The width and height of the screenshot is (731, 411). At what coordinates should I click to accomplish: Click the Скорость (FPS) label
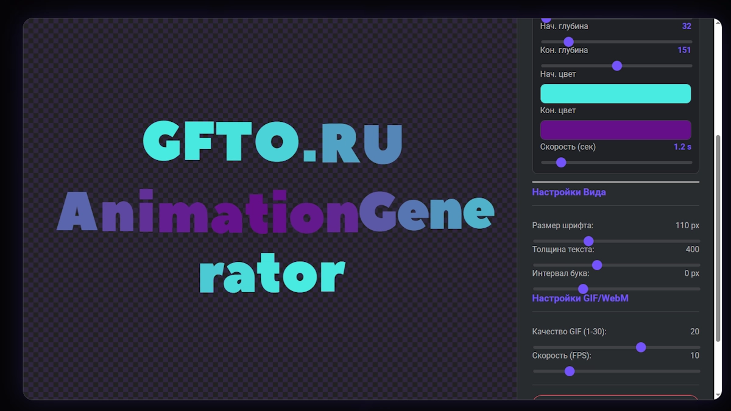pos(562,356)
